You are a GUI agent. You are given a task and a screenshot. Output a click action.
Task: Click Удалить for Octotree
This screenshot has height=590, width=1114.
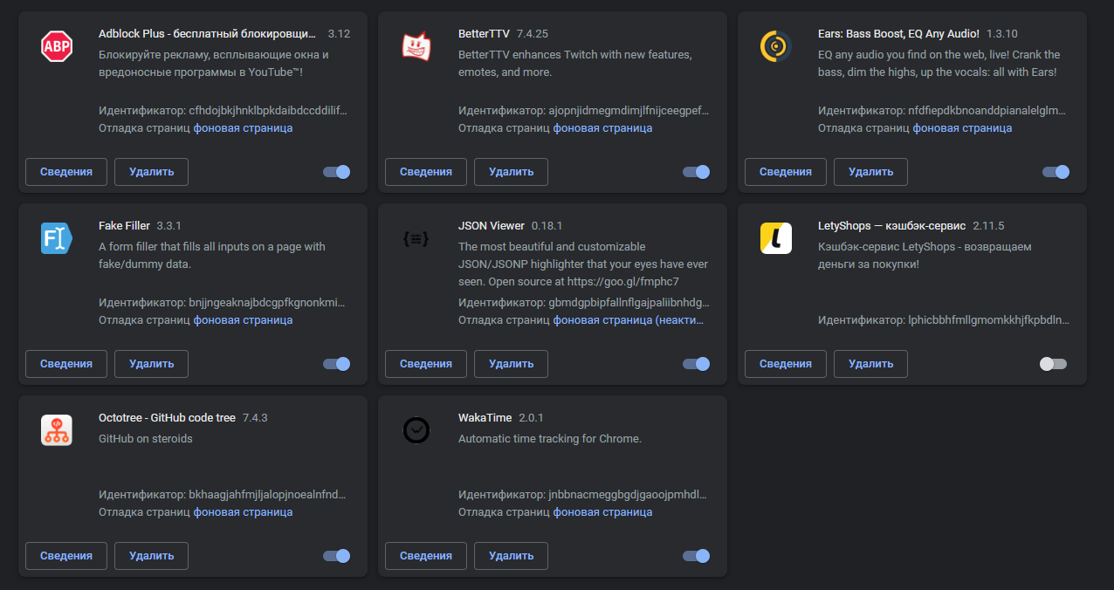151,556
